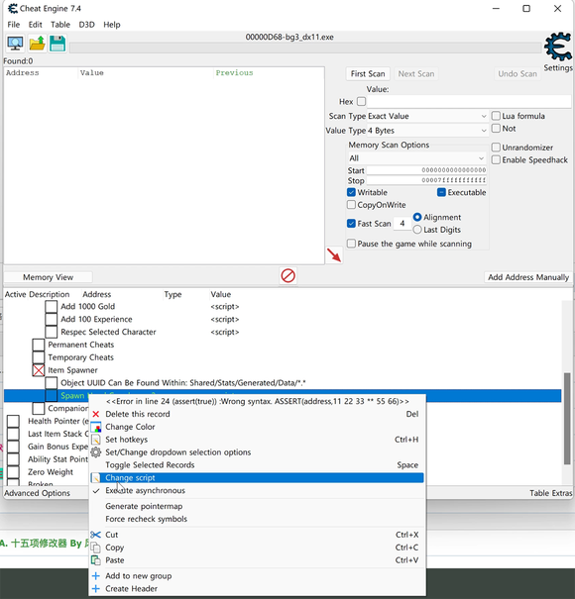Click the Start address field
575x599 pixels.
coord(426,170)
